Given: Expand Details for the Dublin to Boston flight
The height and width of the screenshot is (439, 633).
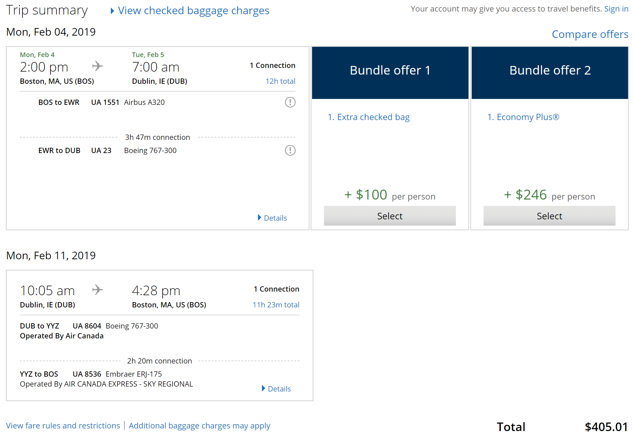Looking at the screenshot, I should [276, 389].
